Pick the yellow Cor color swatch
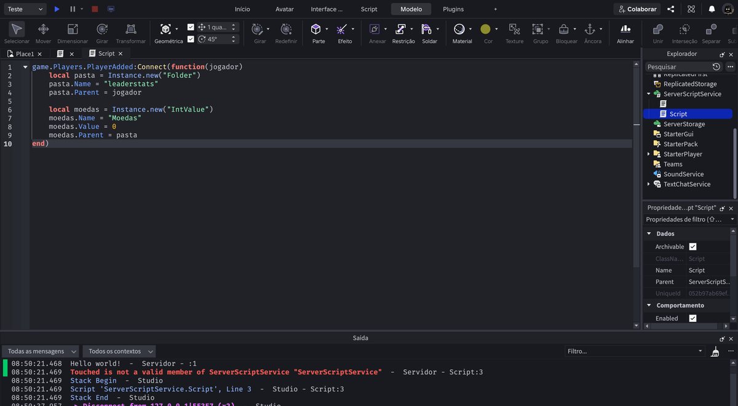 [x=486, y=29]
